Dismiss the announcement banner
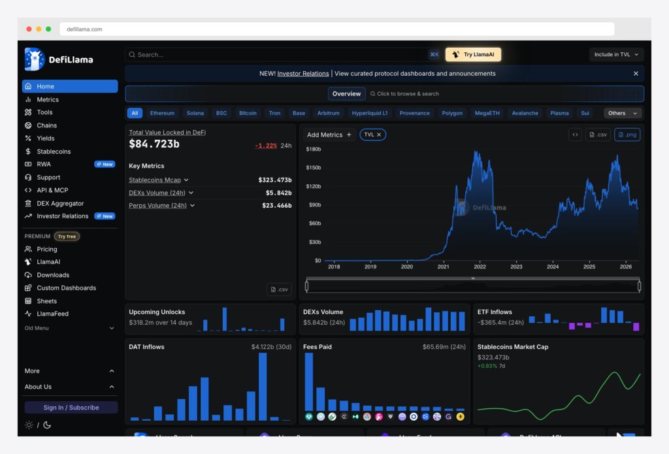 point(636,73)
